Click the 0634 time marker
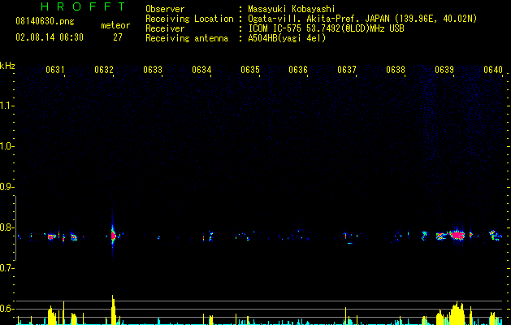Viewport: 511px width, 325px height. (x=201, y=70)
